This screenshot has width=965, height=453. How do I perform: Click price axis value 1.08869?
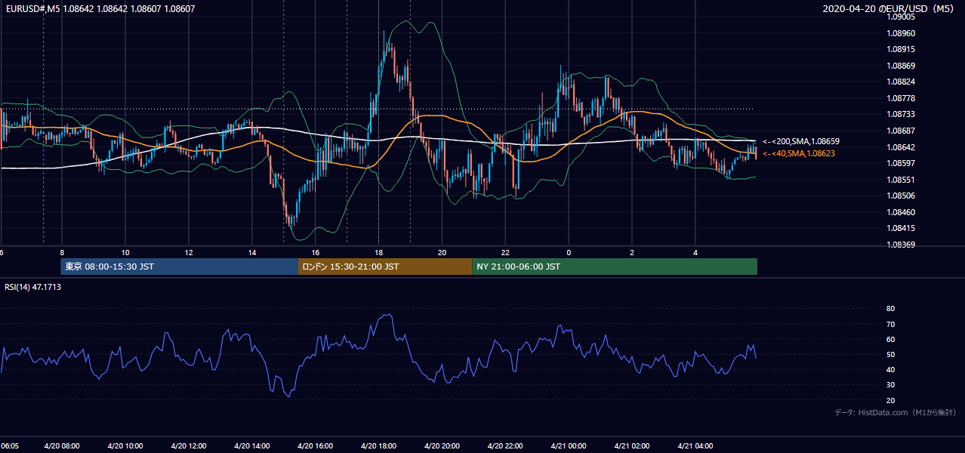[902, 66]
